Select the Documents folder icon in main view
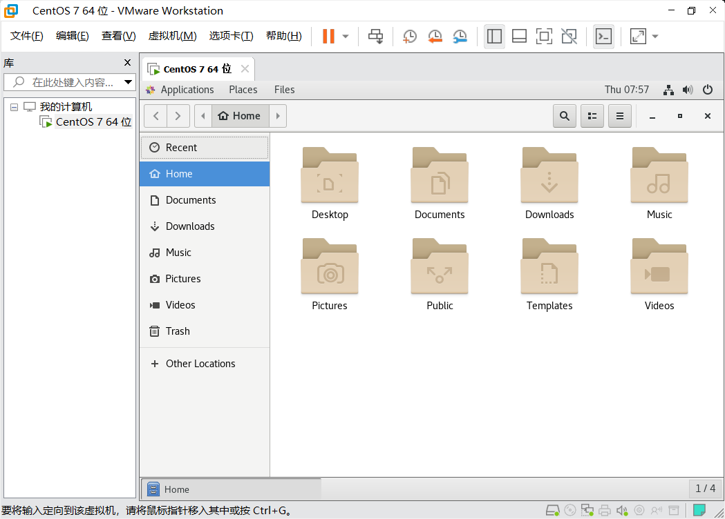This screenshot has height=519, width=725. click(x=440, y=175)
